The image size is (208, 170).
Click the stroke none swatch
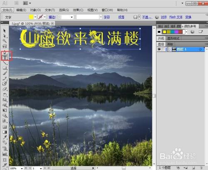[41, 17]
